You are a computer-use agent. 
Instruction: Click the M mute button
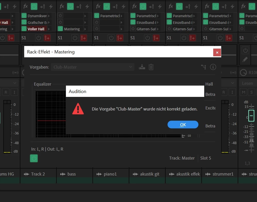244,92
